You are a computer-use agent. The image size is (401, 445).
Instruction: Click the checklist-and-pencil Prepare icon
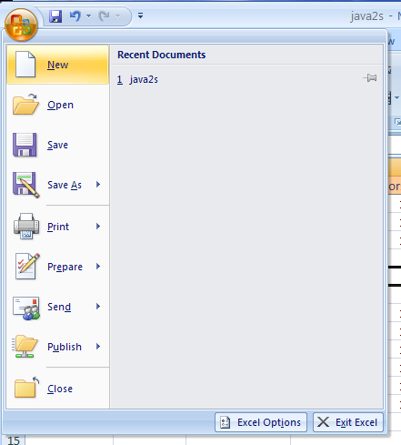(27, 266)
